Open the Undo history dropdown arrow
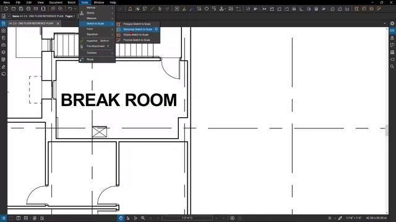396x222 pixels. (x=75, y=9)
